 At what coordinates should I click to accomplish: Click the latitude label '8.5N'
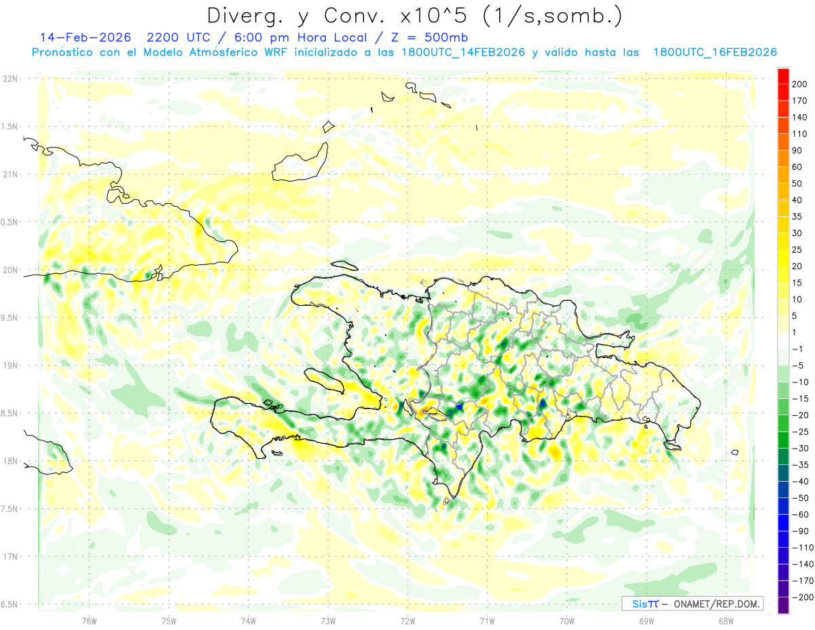point(10,413)
